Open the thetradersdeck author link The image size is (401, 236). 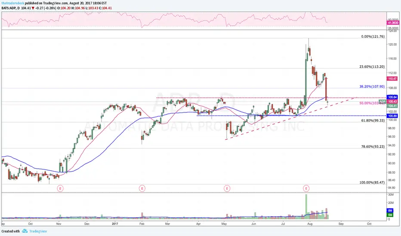click(x=13, y=3)
